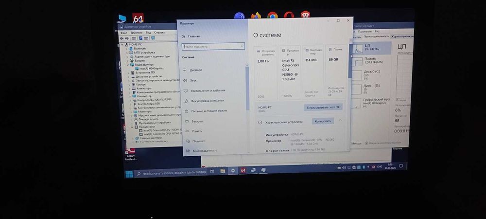Open the Display settings page icon
Image resolution: width=486 pixels, height=219 pixels.
tap(184, 70)
